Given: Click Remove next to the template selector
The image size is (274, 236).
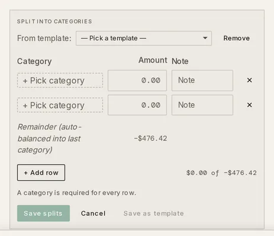Looking at the screenshot, I should tap(237, 38).
